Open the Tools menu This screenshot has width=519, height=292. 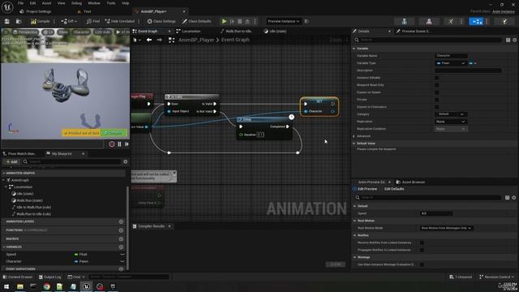[x=111, y=3]
